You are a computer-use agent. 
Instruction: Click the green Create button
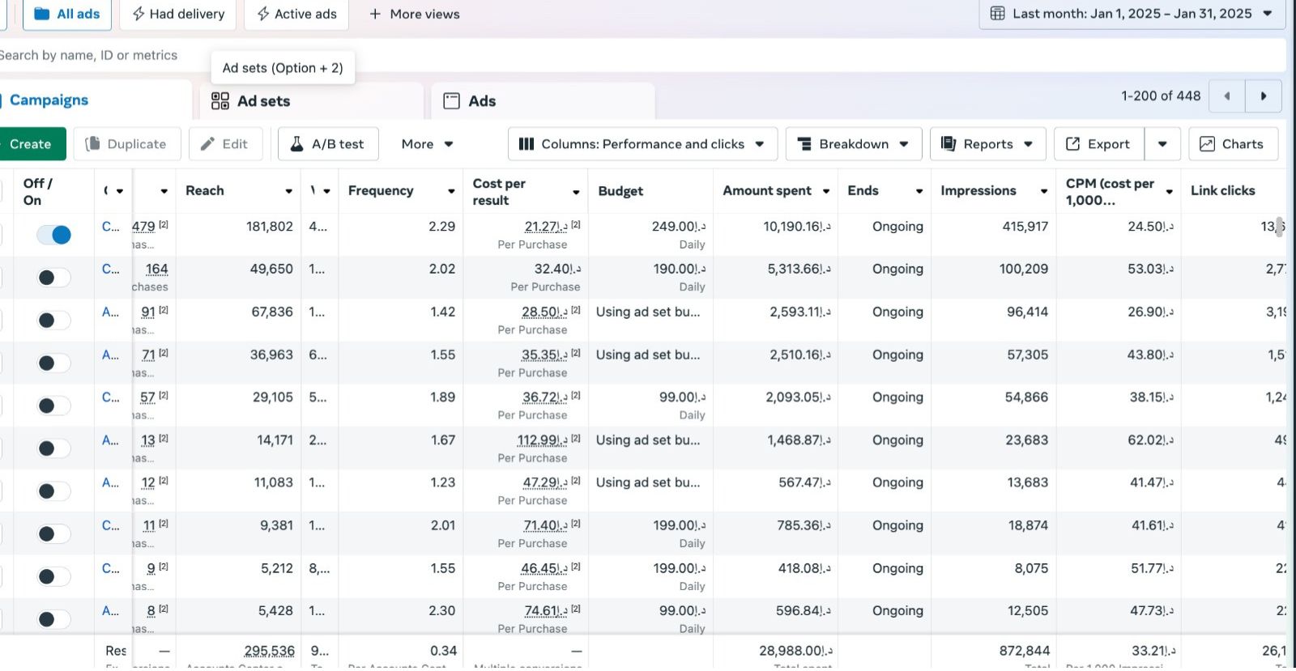31,144
